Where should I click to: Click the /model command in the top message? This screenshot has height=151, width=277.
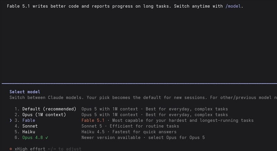click(233, 6)
